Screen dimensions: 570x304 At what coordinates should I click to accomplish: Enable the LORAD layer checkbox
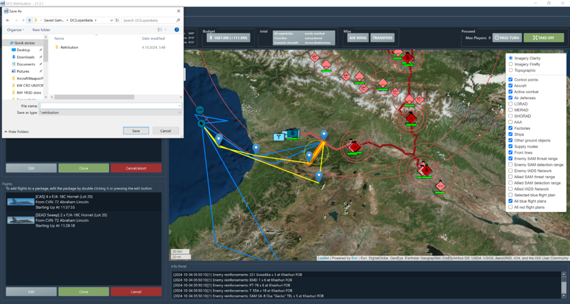click(x=511, y=104)
